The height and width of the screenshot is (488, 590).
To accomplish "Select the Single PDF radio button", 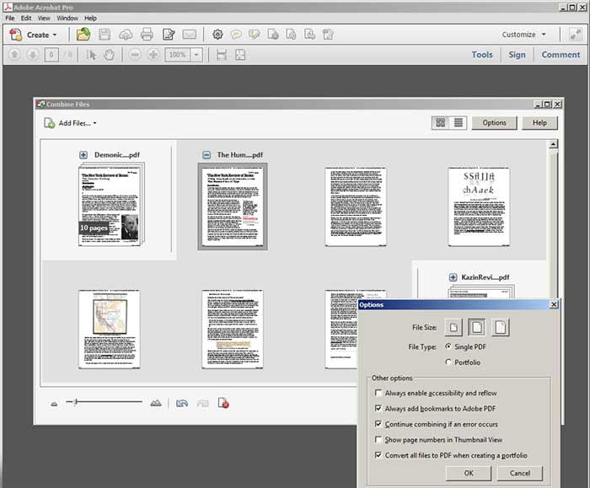I will click(448, 346).
